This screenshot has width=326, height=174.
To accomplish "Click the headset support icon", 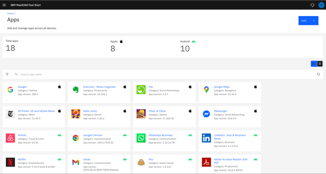I will (x=312, y=5).
